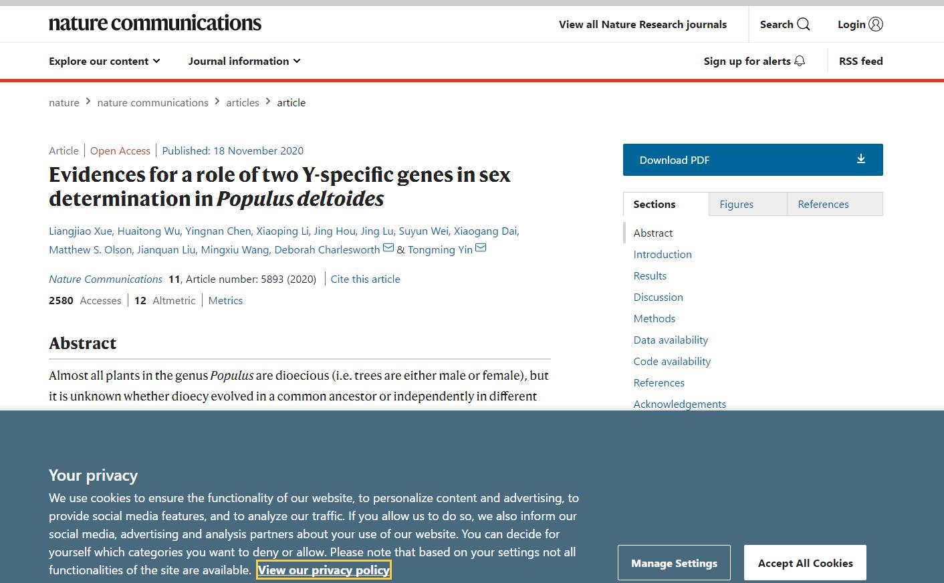Click the 12 Altmetric score
This screenshot has height=583, width=944.
[x=165, y=300]
